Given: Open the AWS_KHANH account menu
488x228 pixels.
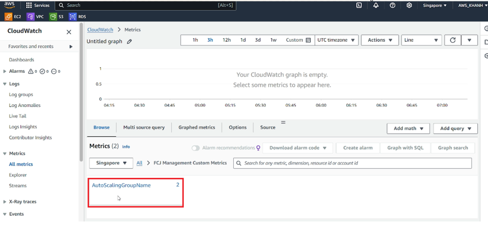Looking at the screenshot, I should [x=473, y=5].
